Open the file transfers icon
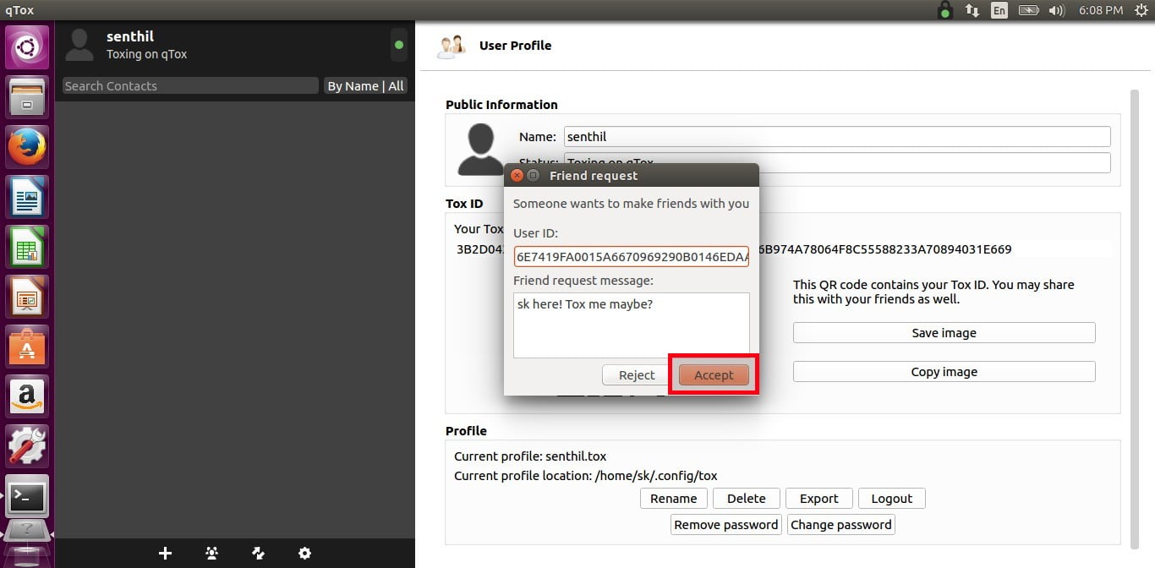This screenshot has width=1155, height=568. pos(259,554)
